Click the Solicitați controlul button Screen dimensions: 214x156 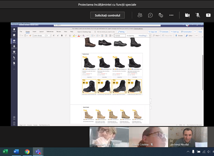pyautogui.click(x=108, y=15)
